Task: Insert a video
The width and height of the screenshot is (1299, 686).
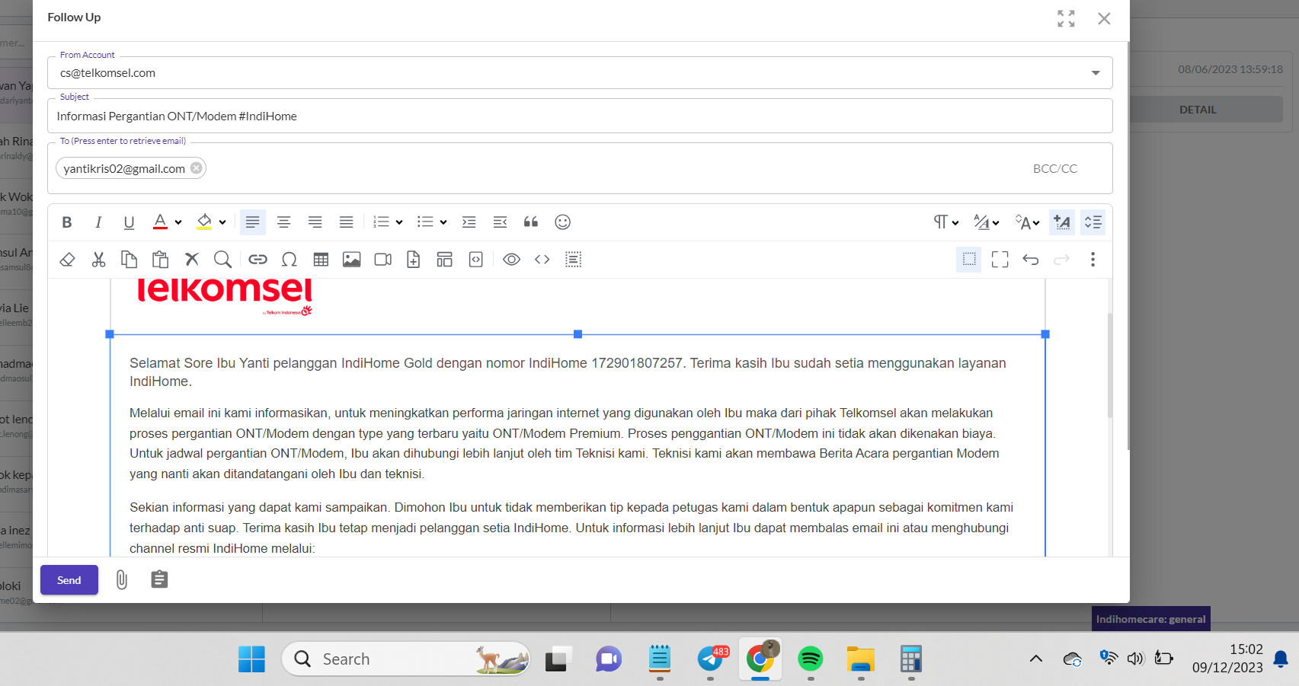Action: pos(382,260)
